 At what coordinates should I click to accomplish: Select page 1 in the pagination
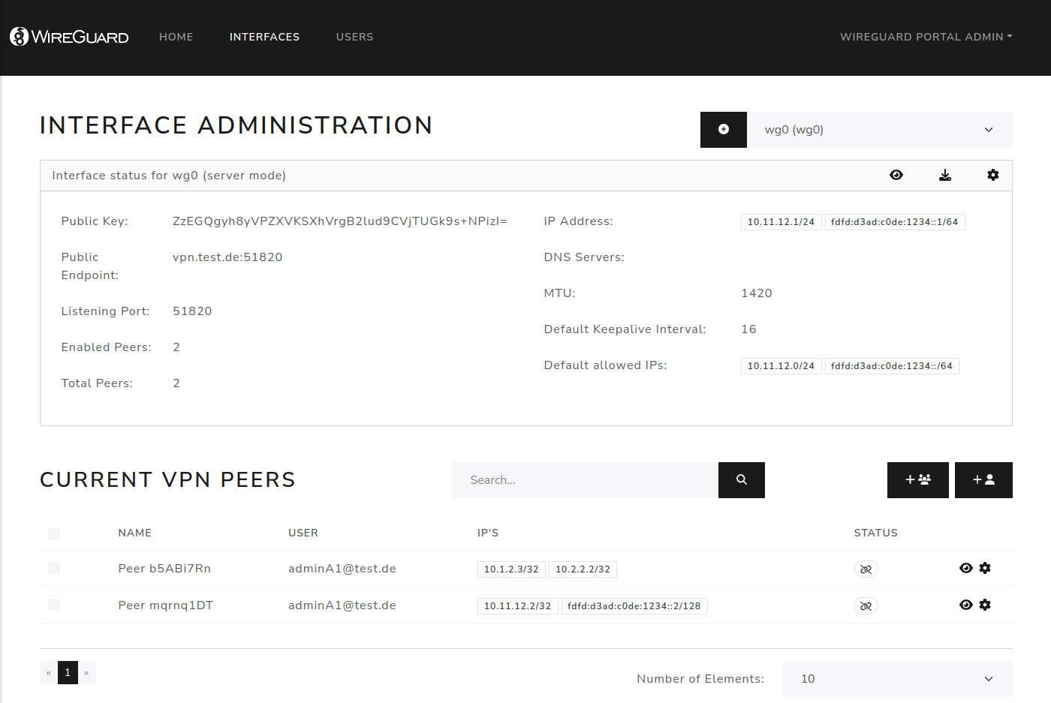[68, 672]
